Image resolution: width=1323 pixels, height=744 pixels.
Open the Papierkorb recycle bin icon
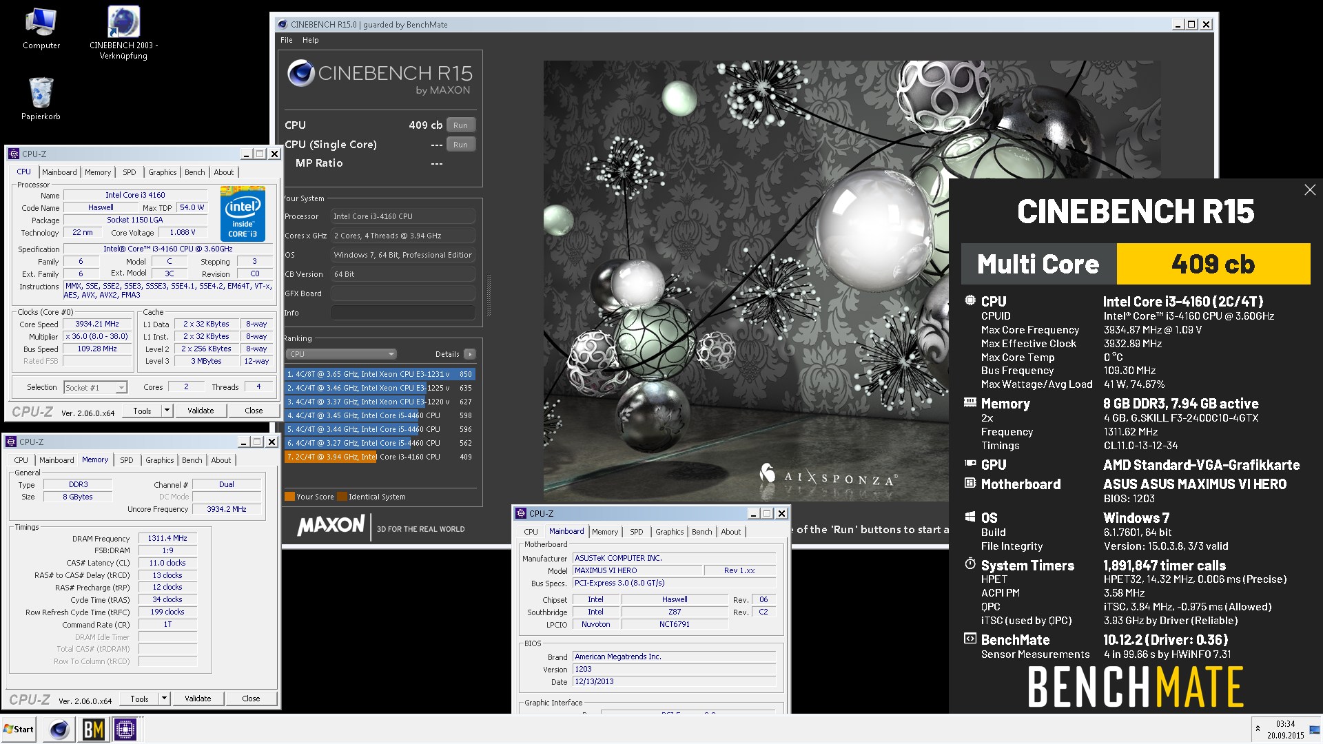tap(41, 99)
